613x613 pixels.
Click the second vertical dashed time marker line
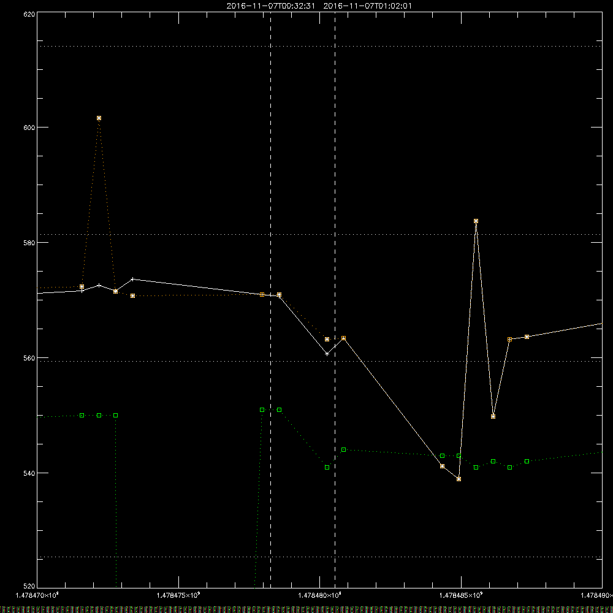tap(335, 300)
